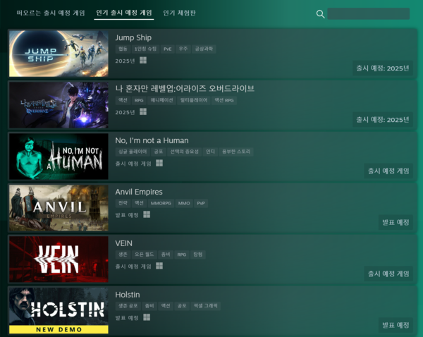Image resolution: width=423 pixels, height=337 pixels.
Task: Open the No, I'm not a Human title
Action: [152, 140]
